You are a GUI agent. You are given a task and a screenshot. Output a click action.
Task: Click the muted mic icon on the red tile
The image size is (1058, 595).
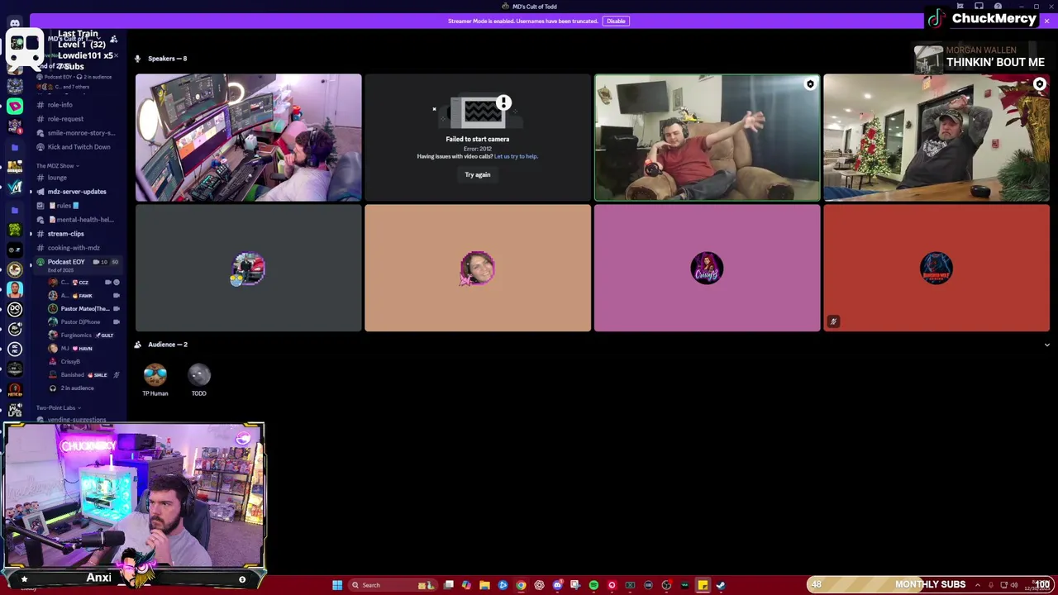833,321
